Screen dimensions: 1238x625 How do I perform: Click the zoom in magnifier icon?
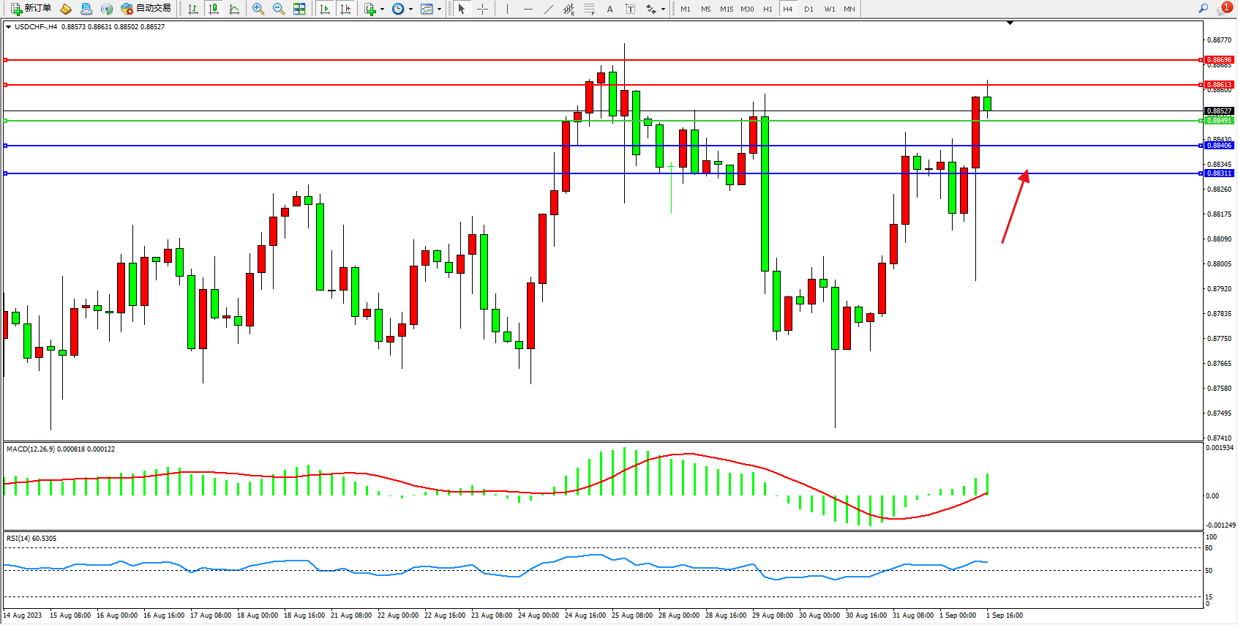pyautogui.click(x=258, y=9)
